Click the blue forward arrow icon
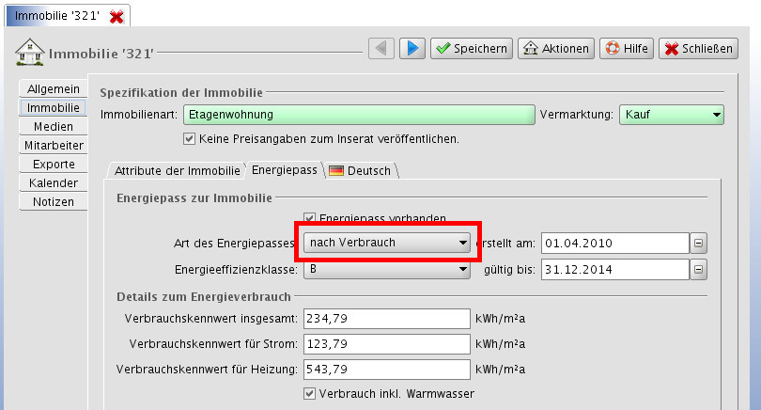This screenshot has width=761, height=410. pos(412,48)
